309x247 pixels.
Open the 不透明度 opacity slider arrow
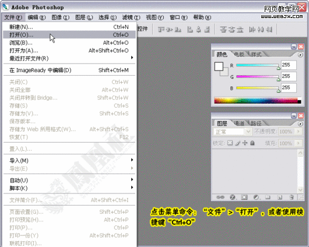[x=299, y=132]
